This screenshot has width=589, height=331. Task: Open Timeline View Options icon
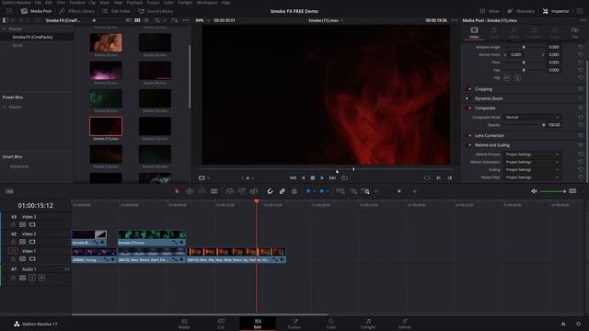point(9,191)
